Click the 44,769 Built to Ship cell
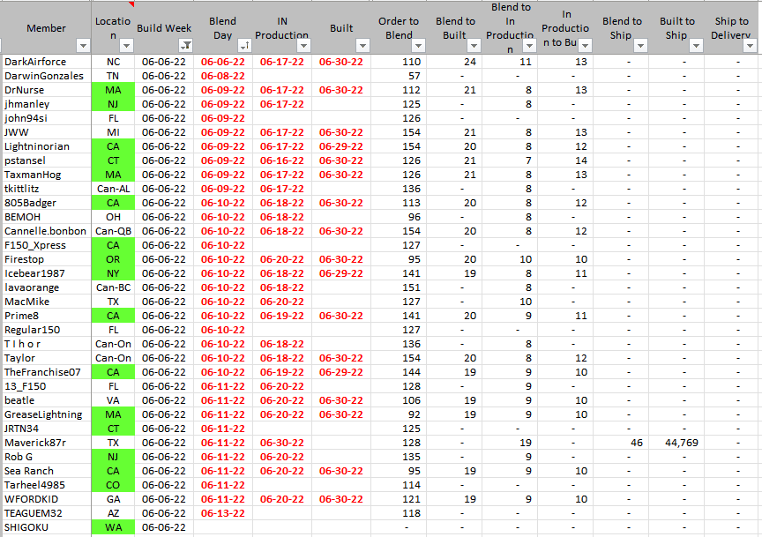Viewport: 762px width, 537px height. pyautogui.click(x=676, y=443)
